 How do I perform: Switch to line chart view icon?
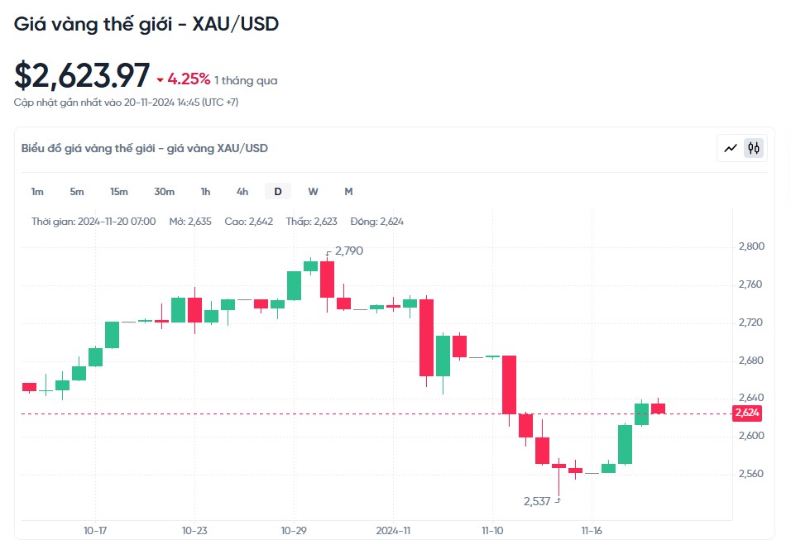pyautogui.click(x=731, y=149)
